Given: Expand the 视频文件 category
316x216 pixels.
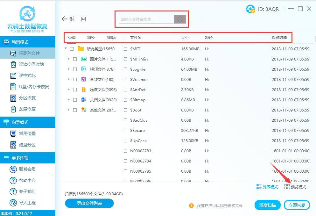Looking at the screenshot, I should [69, 69].
